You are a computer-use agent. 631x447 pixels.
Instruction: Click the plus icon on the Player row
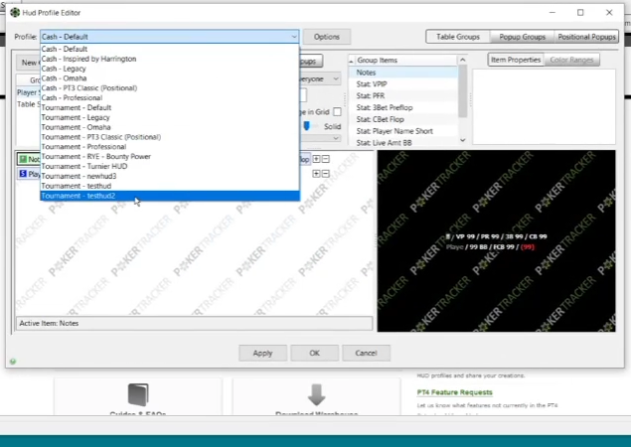tap(316, 174)
